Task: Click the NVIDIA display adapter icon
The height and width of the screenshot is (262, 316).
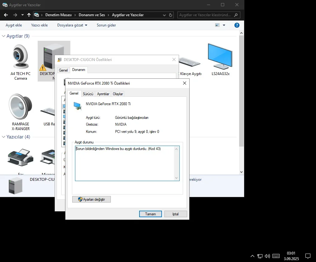Action: tap(78, 106)
